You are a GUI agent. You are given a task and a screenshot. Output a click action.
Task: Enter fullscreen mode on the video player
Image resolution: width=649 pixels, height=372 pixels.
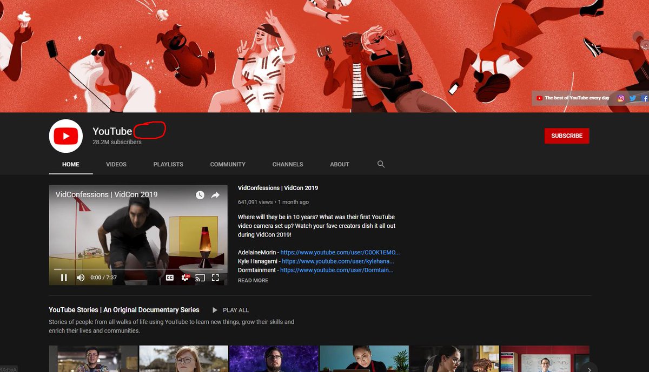coord(215,278)
